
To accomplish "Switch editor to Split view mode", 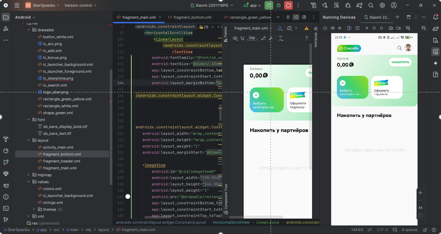I will click(x=296, y=17).
